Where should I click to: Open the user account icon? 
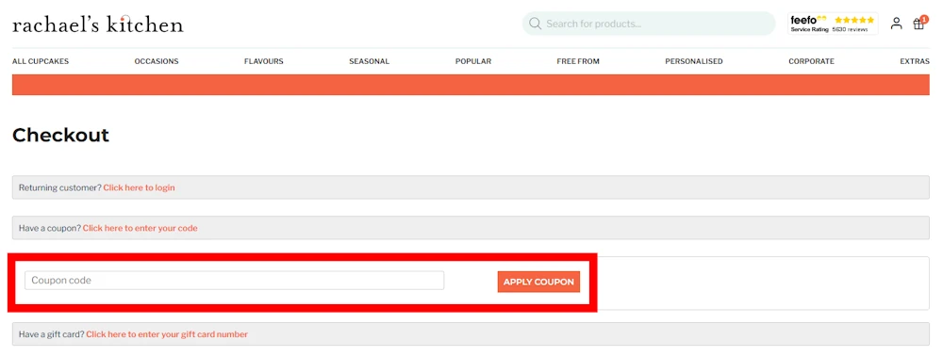pos(896,24)
